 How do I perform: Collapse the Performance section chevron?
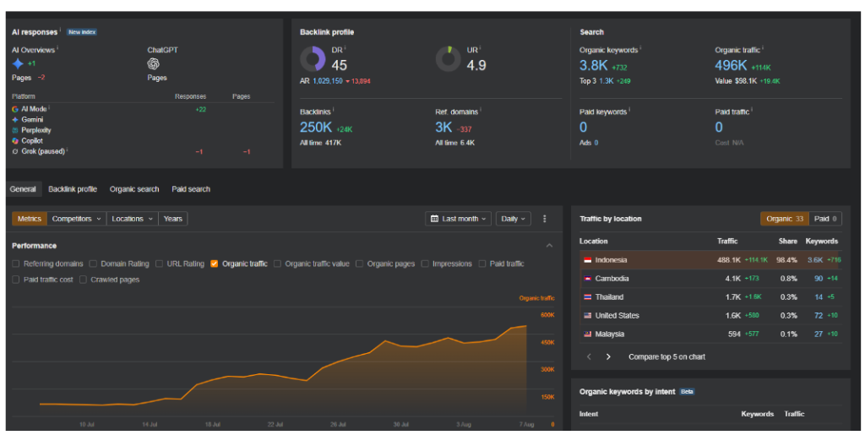click(549, 246)
